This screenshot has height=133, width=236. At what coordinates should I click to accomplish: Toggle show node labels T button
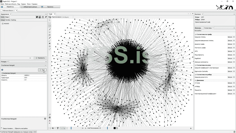pyautogui.click(x=58, y=128)
